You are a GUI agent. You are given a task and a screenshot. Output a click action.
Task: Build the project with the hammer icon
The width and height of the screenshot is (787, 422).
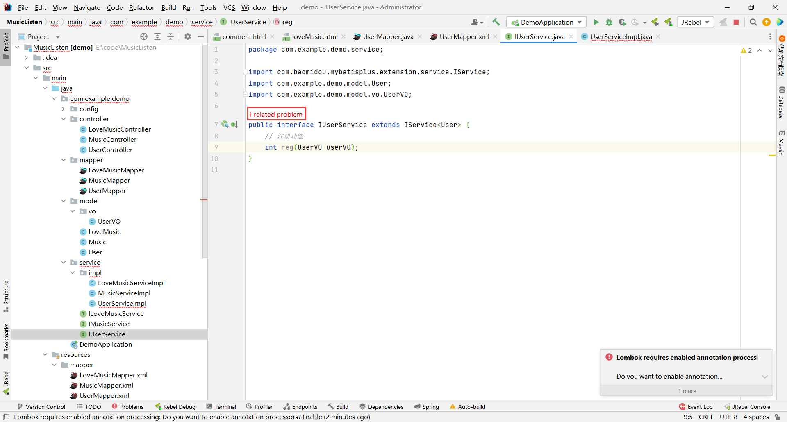(x=496, y=22)
